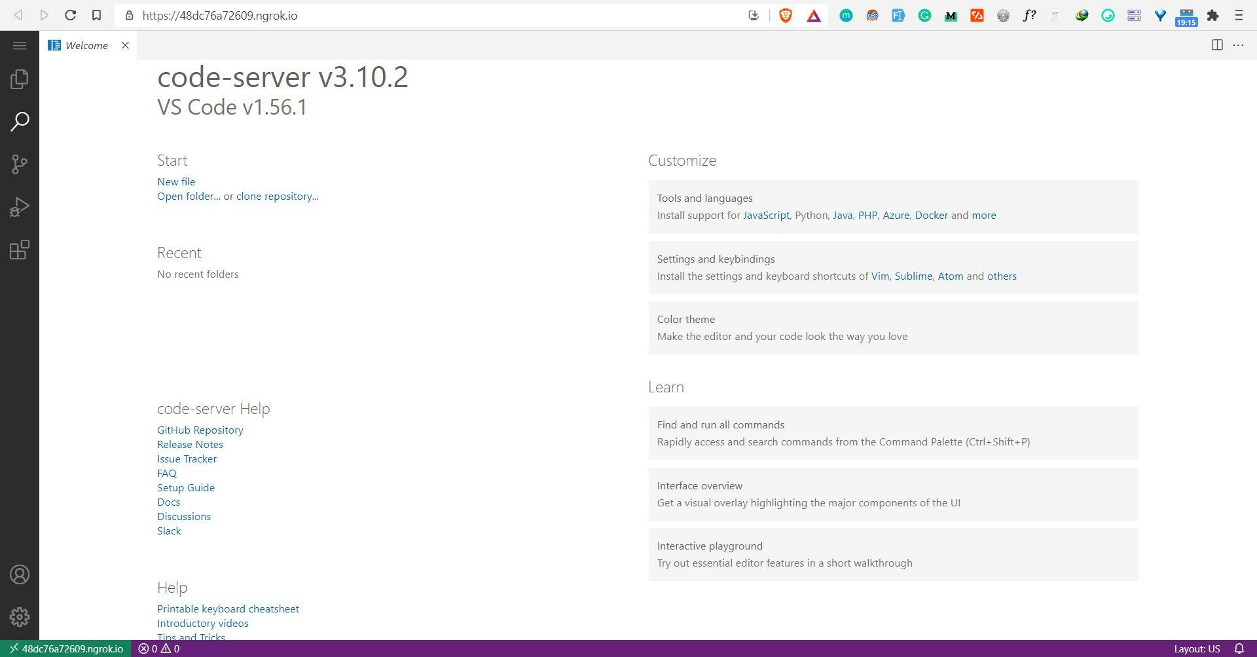Bookmark the current page in the browser

[97, 16]
